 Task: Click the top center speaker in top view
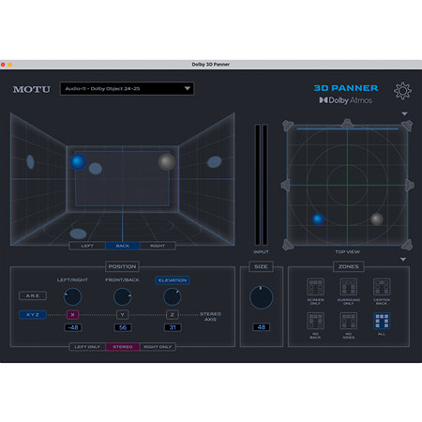pyautogui.click(x=347, y=123)
